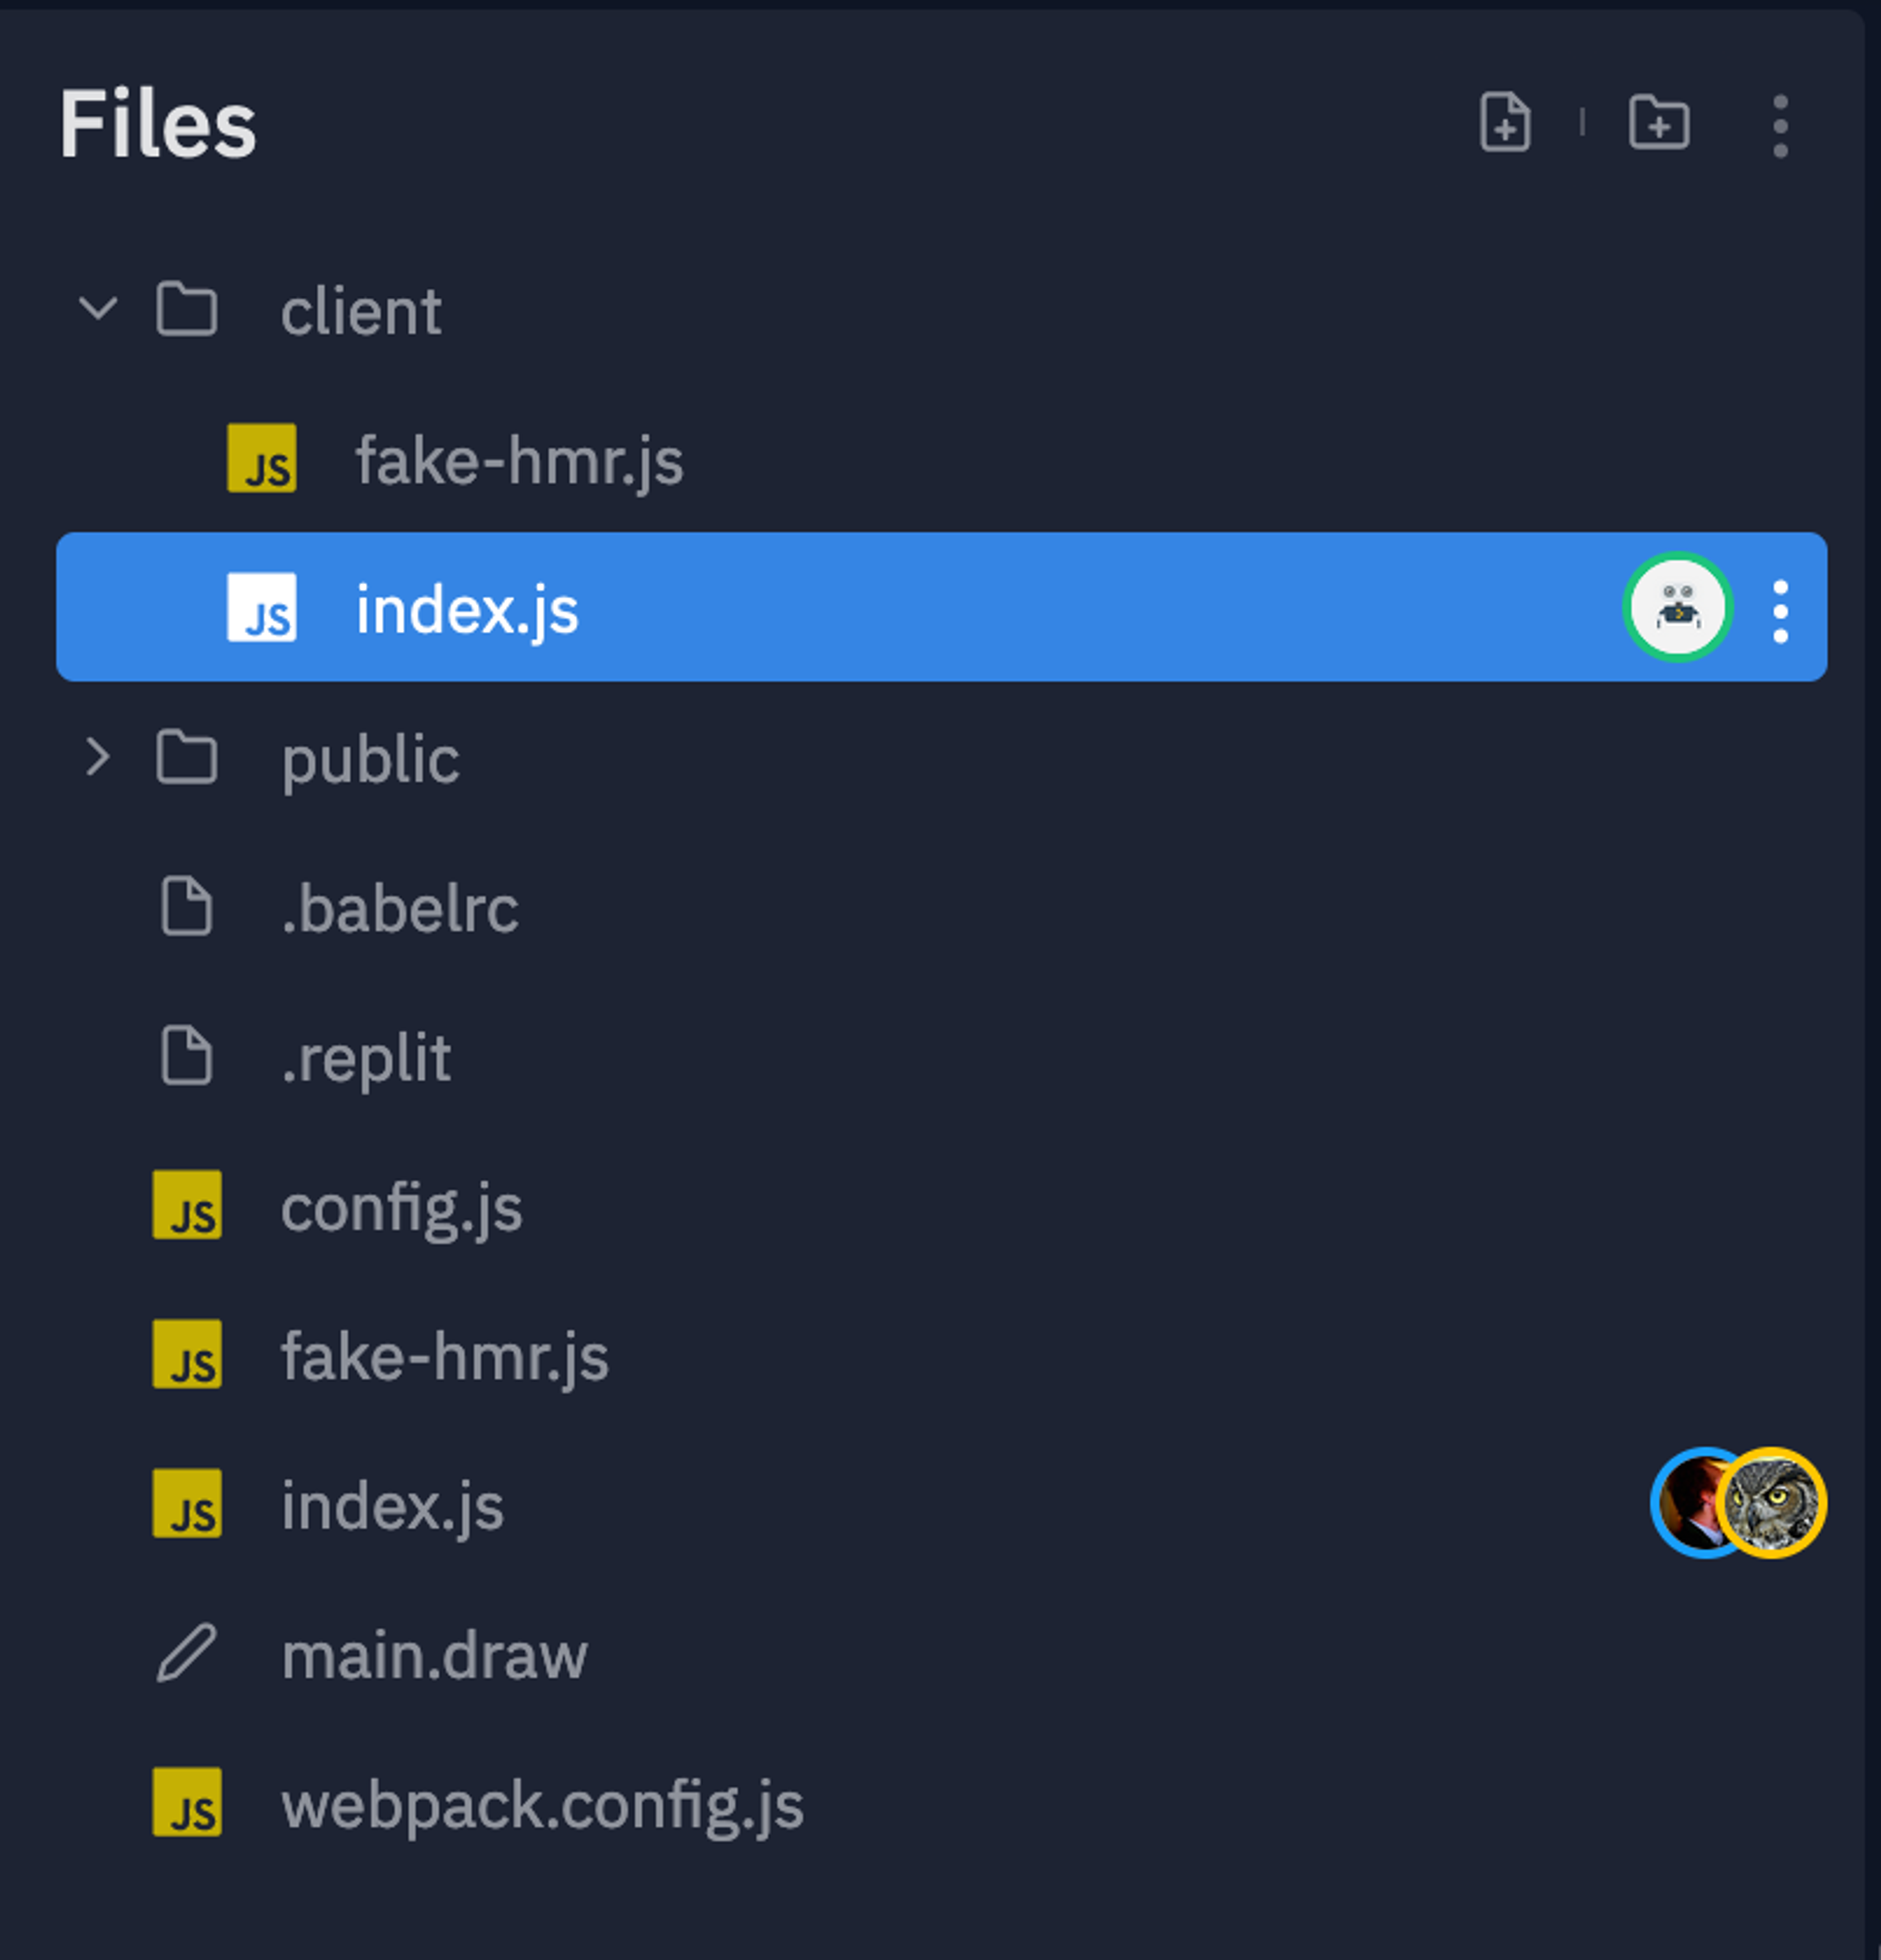
Task: Open the .babelrc file
Action: click(x=400, y=909)
